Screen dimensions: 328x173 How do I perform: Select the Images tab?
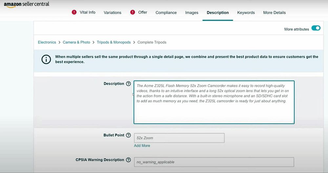pos(192,13)
